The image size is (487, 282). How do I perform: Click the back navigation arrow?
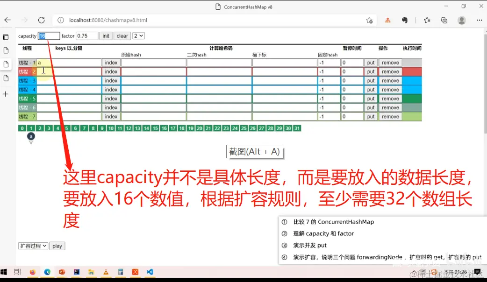coord(7,20)
